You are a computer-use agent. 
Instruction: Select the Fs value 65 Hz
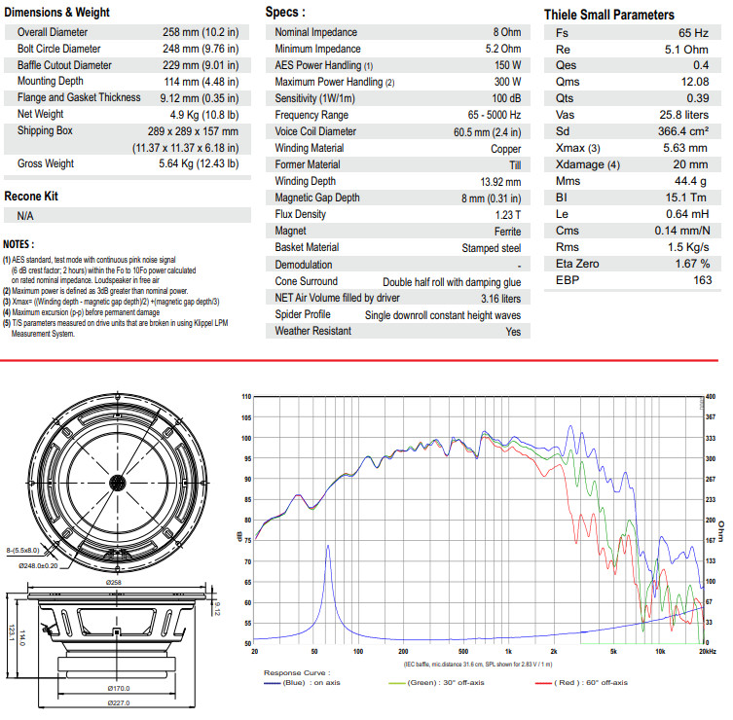[x=693, y=33]
